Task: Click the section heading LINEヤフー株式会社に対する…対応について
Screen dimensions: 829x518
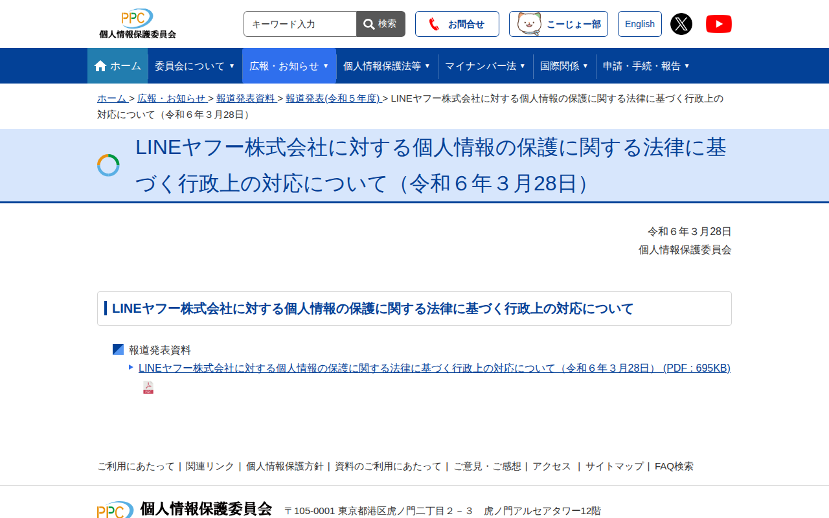Action: tap(372, 308)
